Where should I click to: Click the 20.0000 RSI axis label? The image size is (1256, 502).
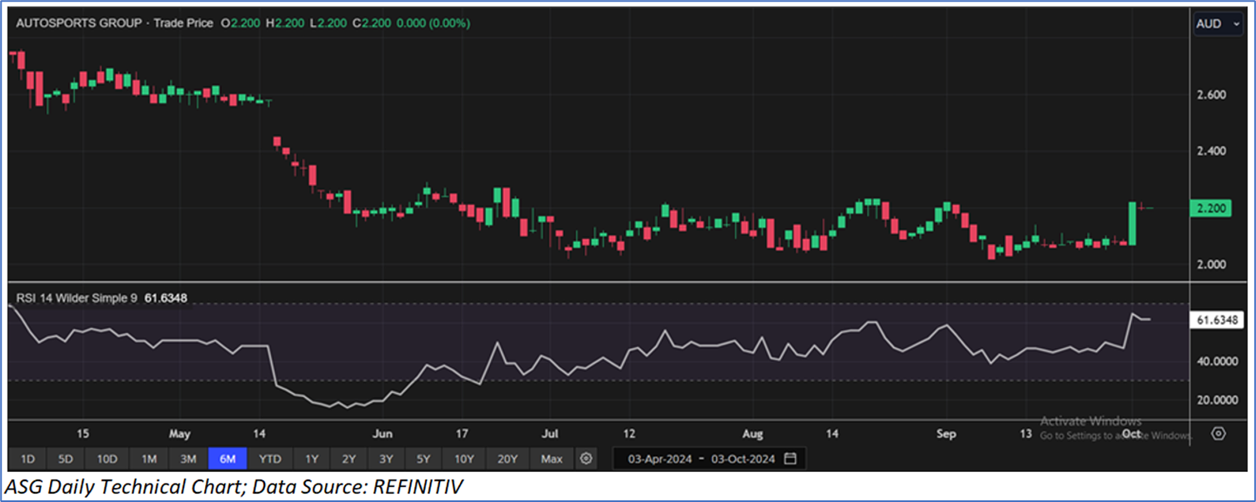click(1217, 400)
